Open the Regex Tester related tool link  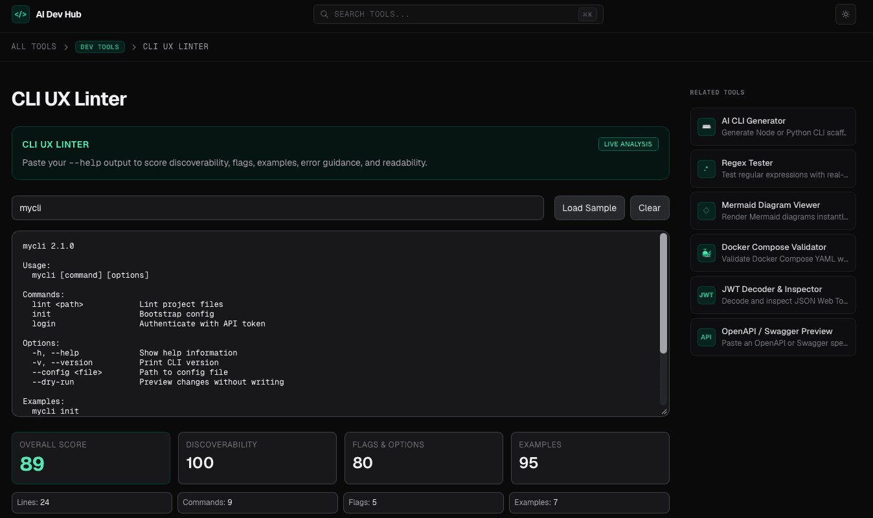point(773,168)
